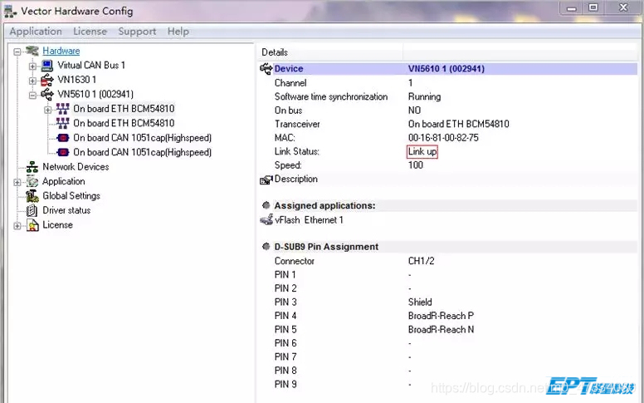
Task: Click the Device row label
Action: [289, 69]
